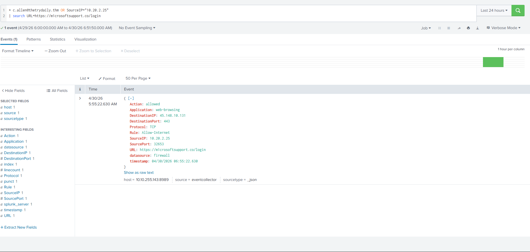This screenshot has width=530, height=252.
Task: Print the search results
Action: pos(468,28)
